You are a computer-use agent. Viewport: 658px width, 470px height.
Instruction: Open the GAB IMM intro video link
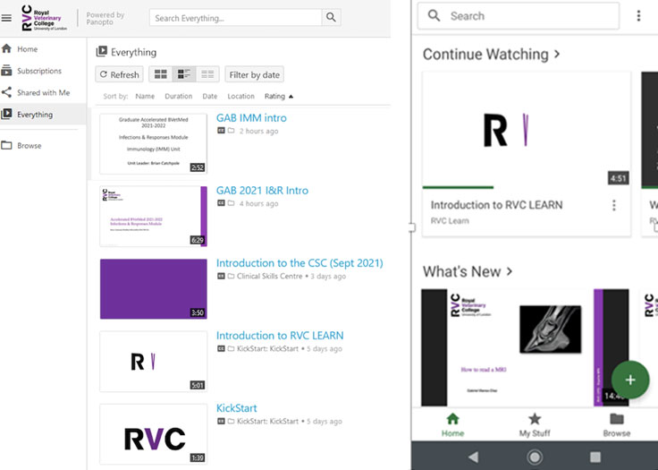(251, 118)
